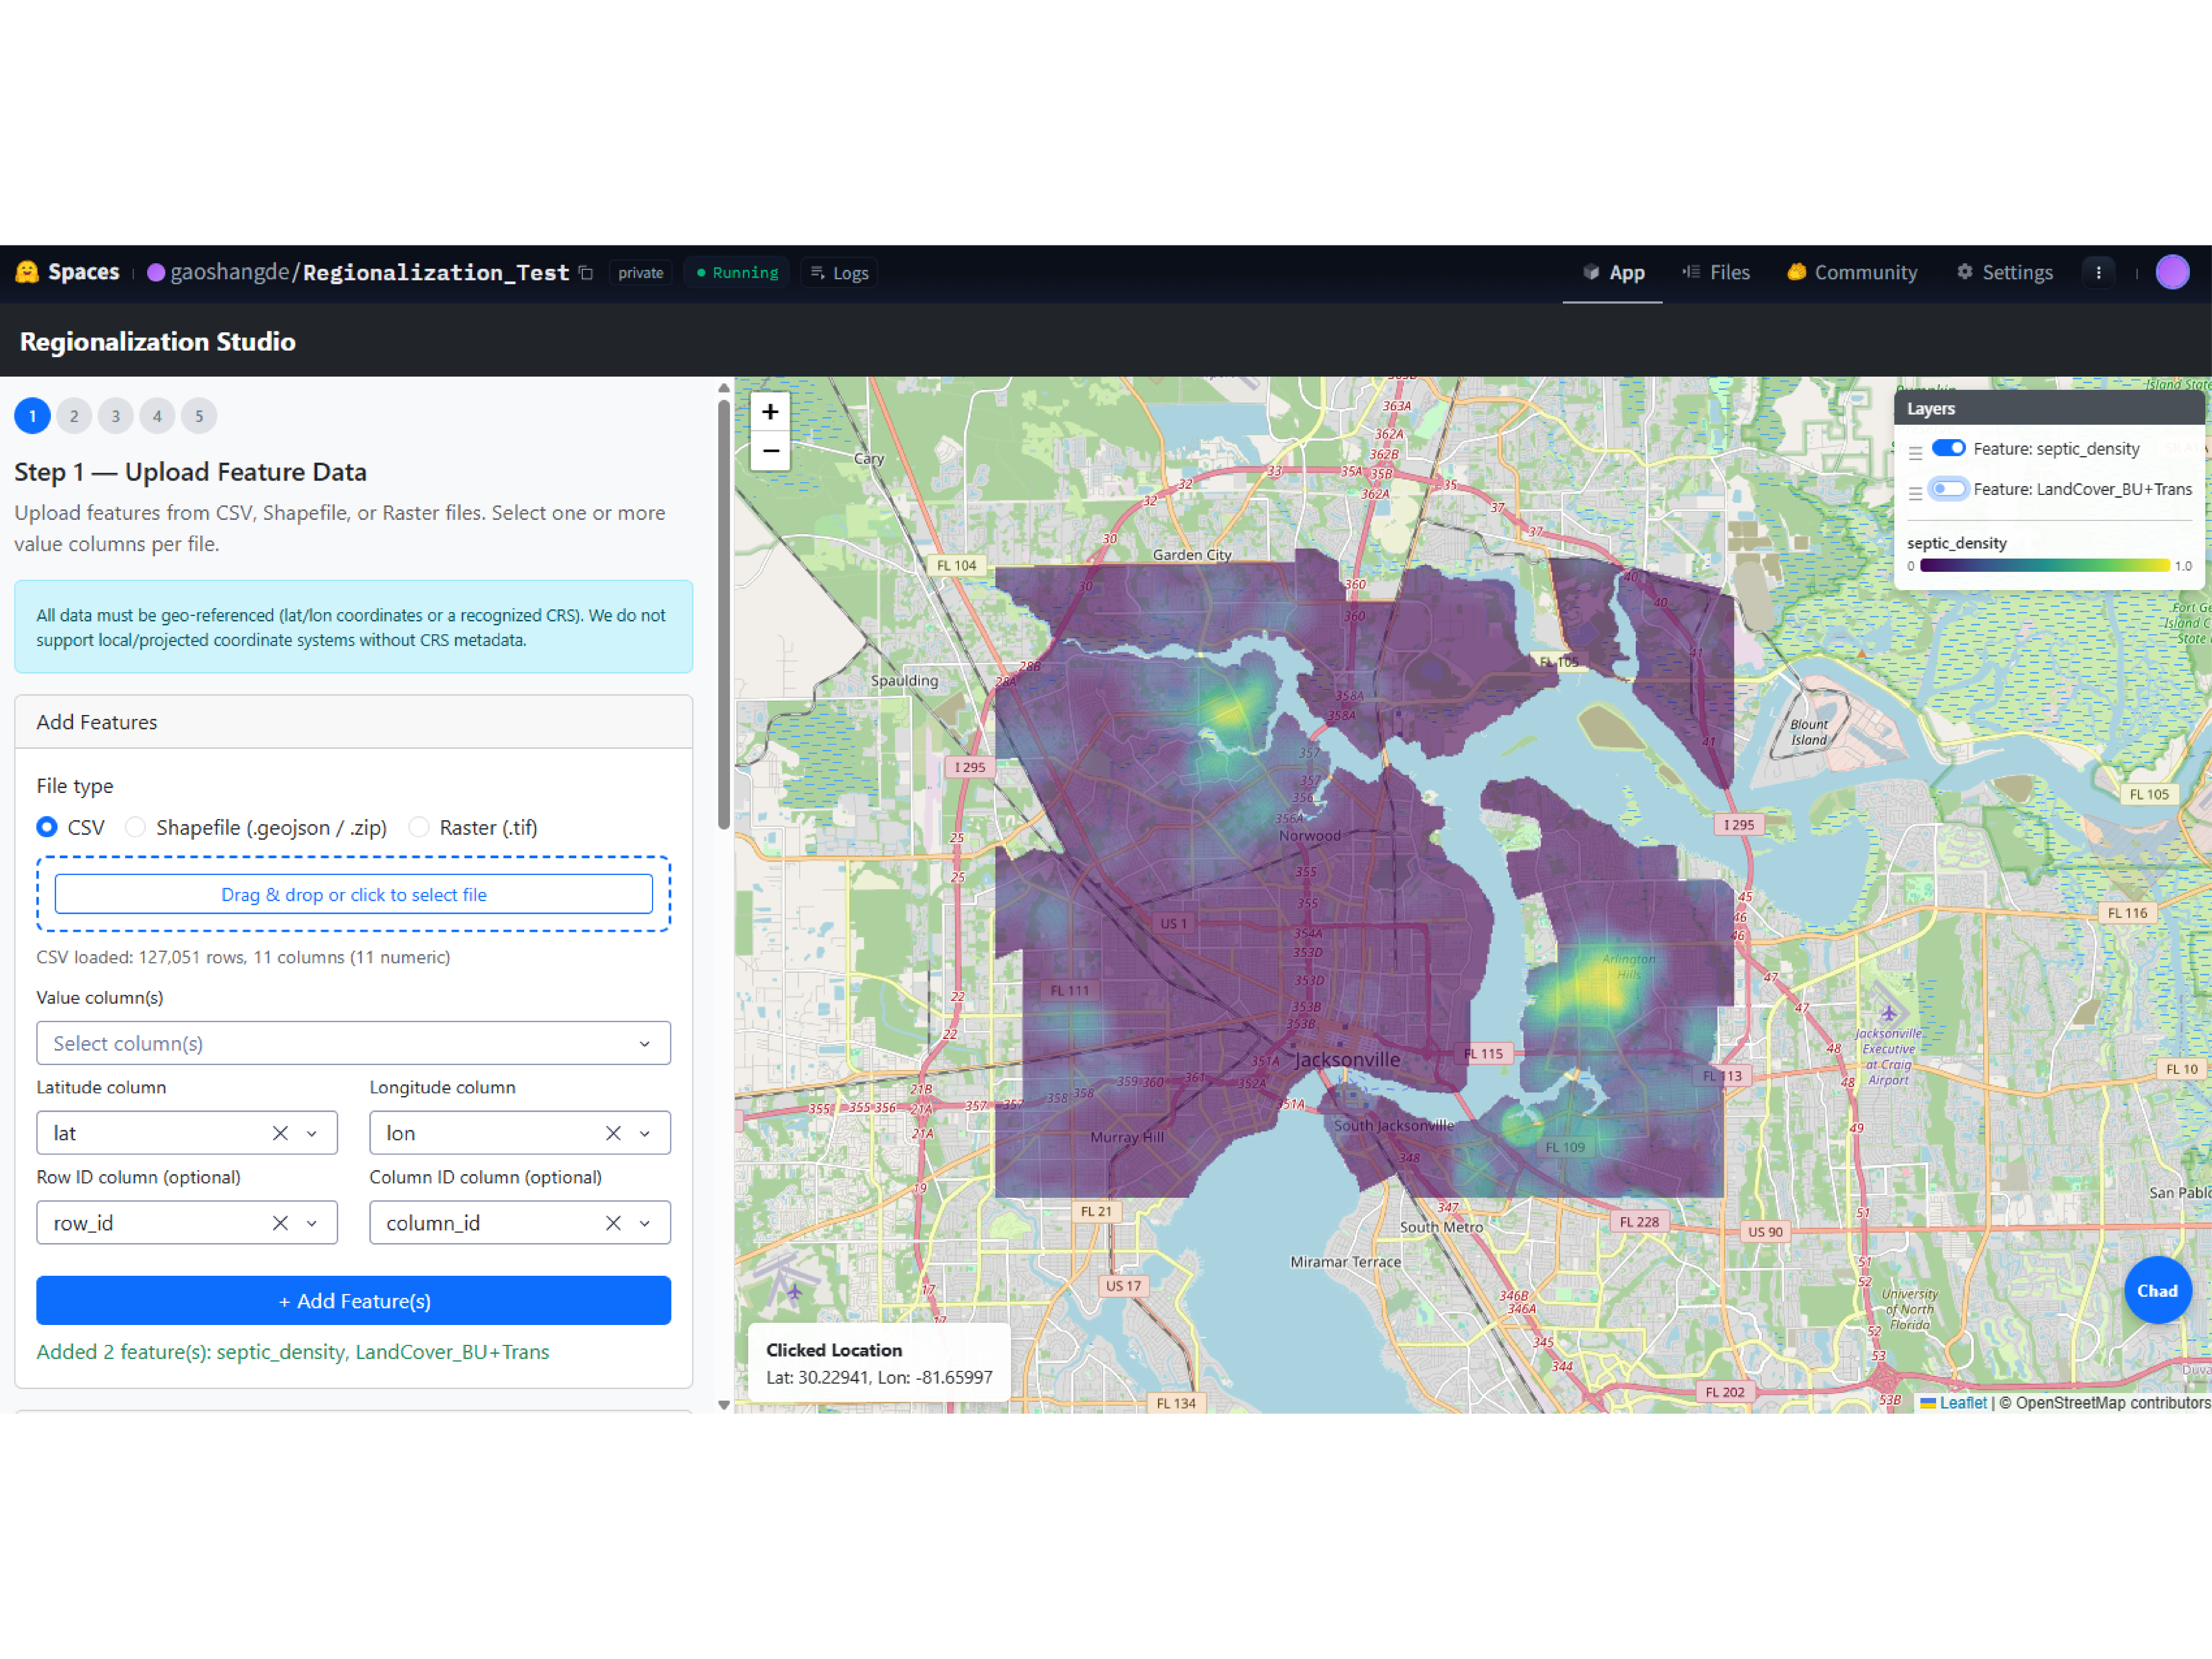
Task: Clear the column_id selection
Action: tap(613, 1223)
